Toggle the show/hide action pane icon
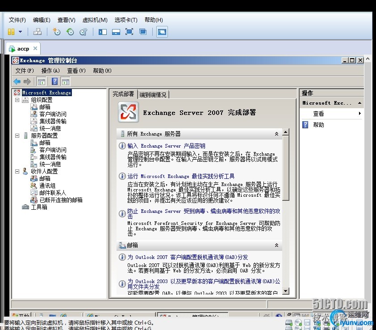Viewport: 376px width, 330px height. (66, 82)
